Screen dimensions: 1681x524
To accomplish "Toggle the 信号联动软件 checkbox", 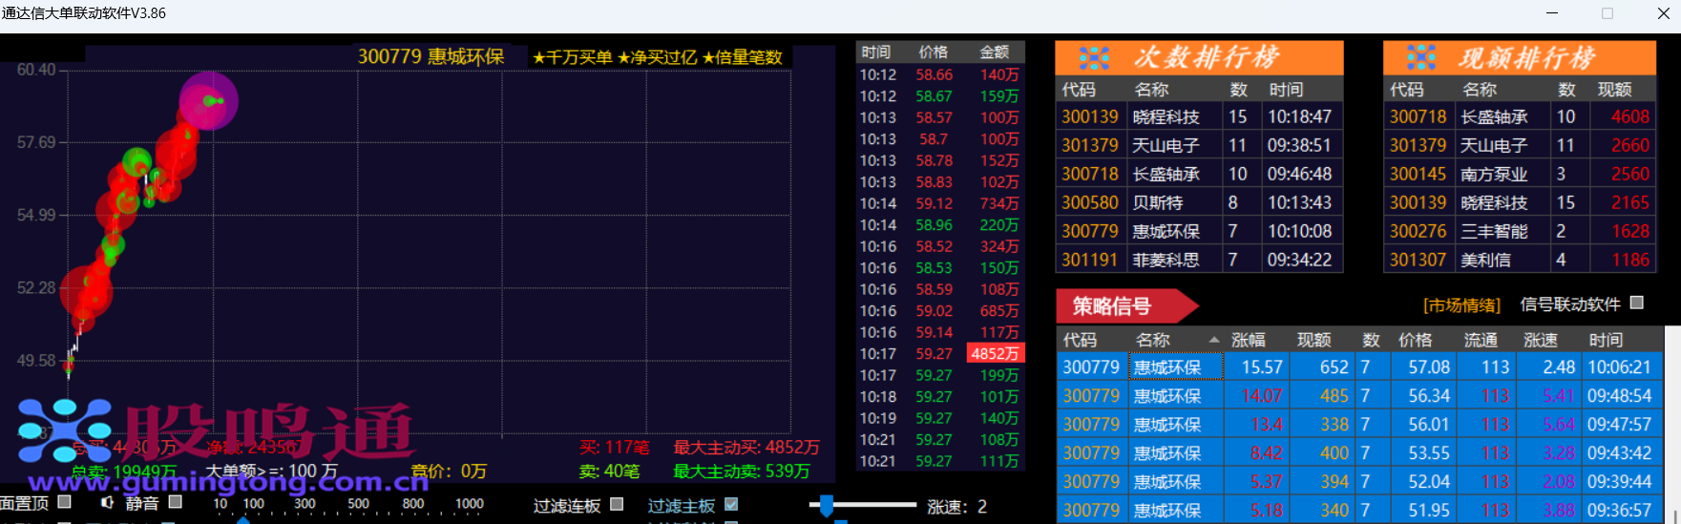I will click(x=1637, y=303).
